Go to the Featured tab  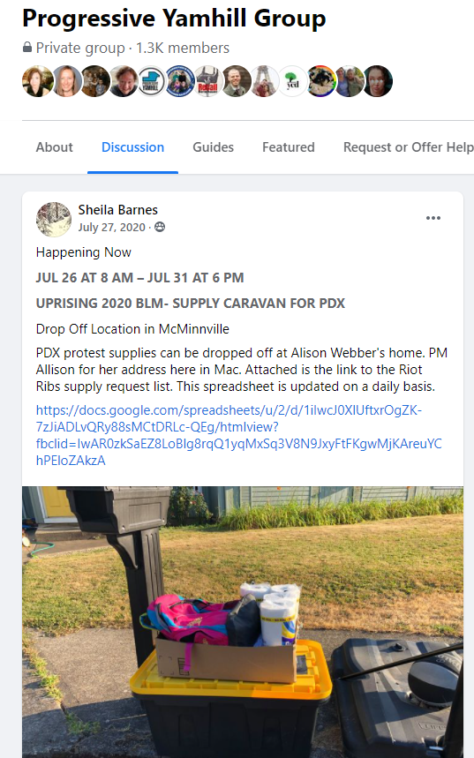pyautogui.click(x=289, y=147)
